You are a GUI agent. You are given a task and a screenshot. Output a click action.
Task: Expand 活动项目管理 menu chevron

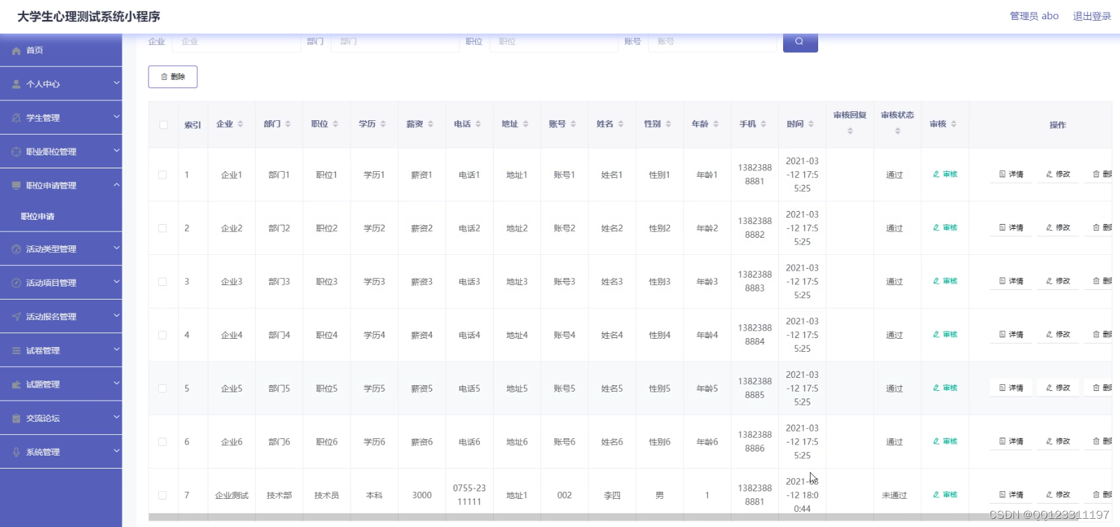(116, 282)
